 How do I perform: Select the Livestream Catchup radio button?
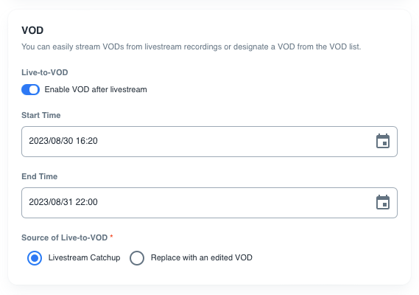(x=35, y=258)
